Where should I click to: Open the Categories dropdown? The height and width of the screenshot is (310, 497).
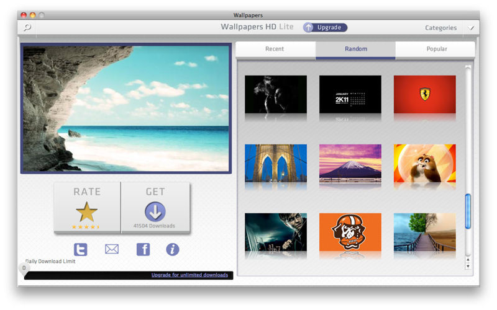pyautogui.click(x=440, y=28)
